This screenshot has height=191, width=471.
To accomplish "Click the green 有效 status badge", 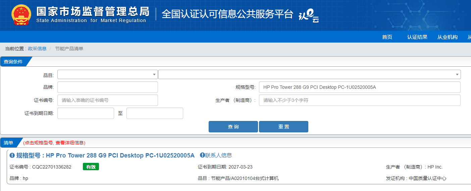I will coord(91,167).
